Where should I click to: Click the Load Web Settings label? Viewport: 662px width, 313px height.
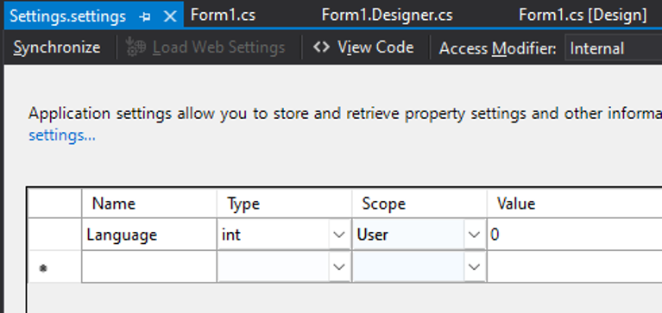click(x=218, y=47)
